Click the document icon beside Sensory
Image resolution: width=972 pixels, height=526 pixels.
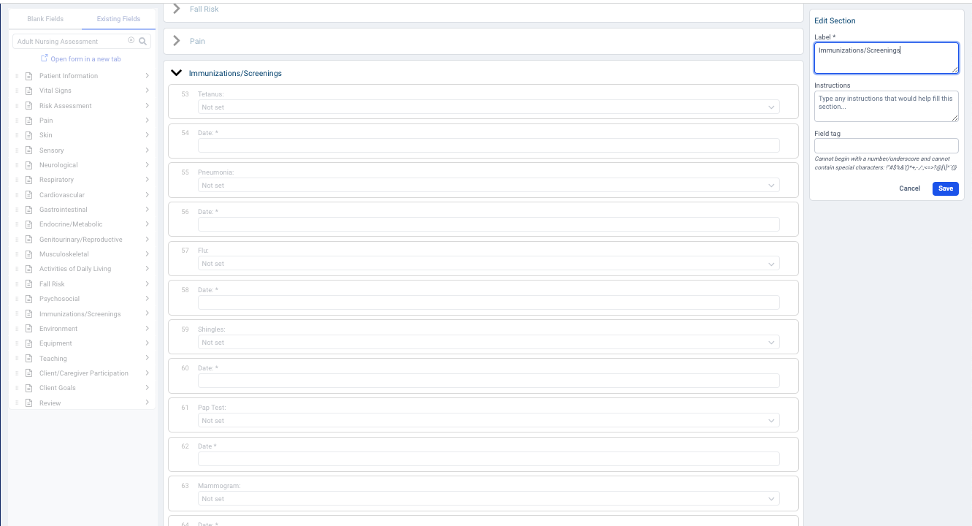point(29,150)
